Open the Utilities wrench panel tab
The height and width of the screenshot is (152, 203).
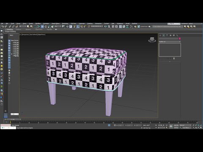click(x=177, y=35)
